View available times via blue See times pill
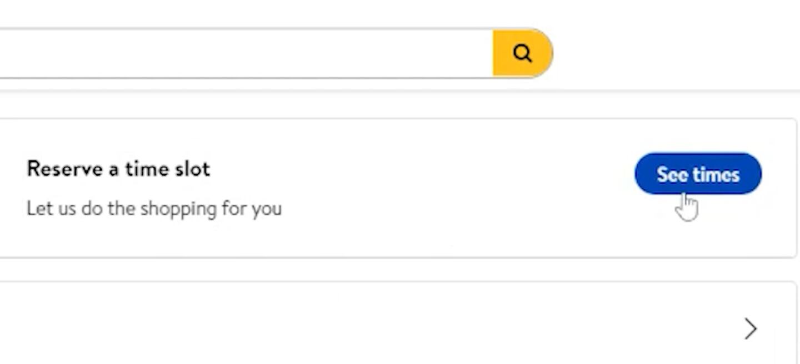The width and height of the screenshot is (800, 364). pyautogui.click(x=698, y=174)
